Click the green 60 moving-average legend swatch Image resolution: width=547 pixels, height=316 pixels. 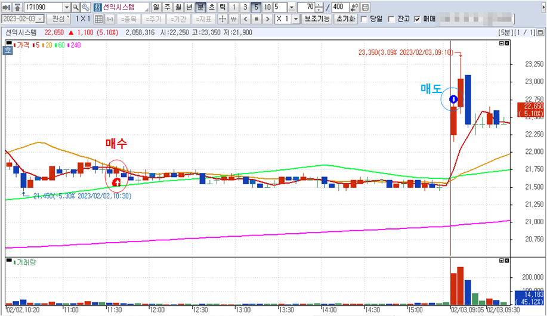coord(56,45)
